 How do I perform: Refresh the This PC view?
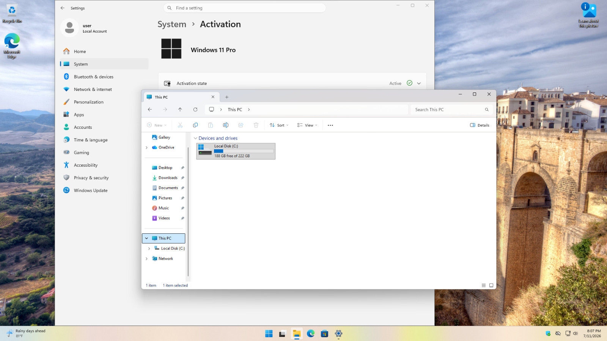click(195, 109)
